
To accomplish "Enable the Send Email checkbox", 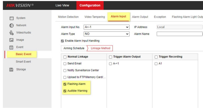I will [65, 63].
